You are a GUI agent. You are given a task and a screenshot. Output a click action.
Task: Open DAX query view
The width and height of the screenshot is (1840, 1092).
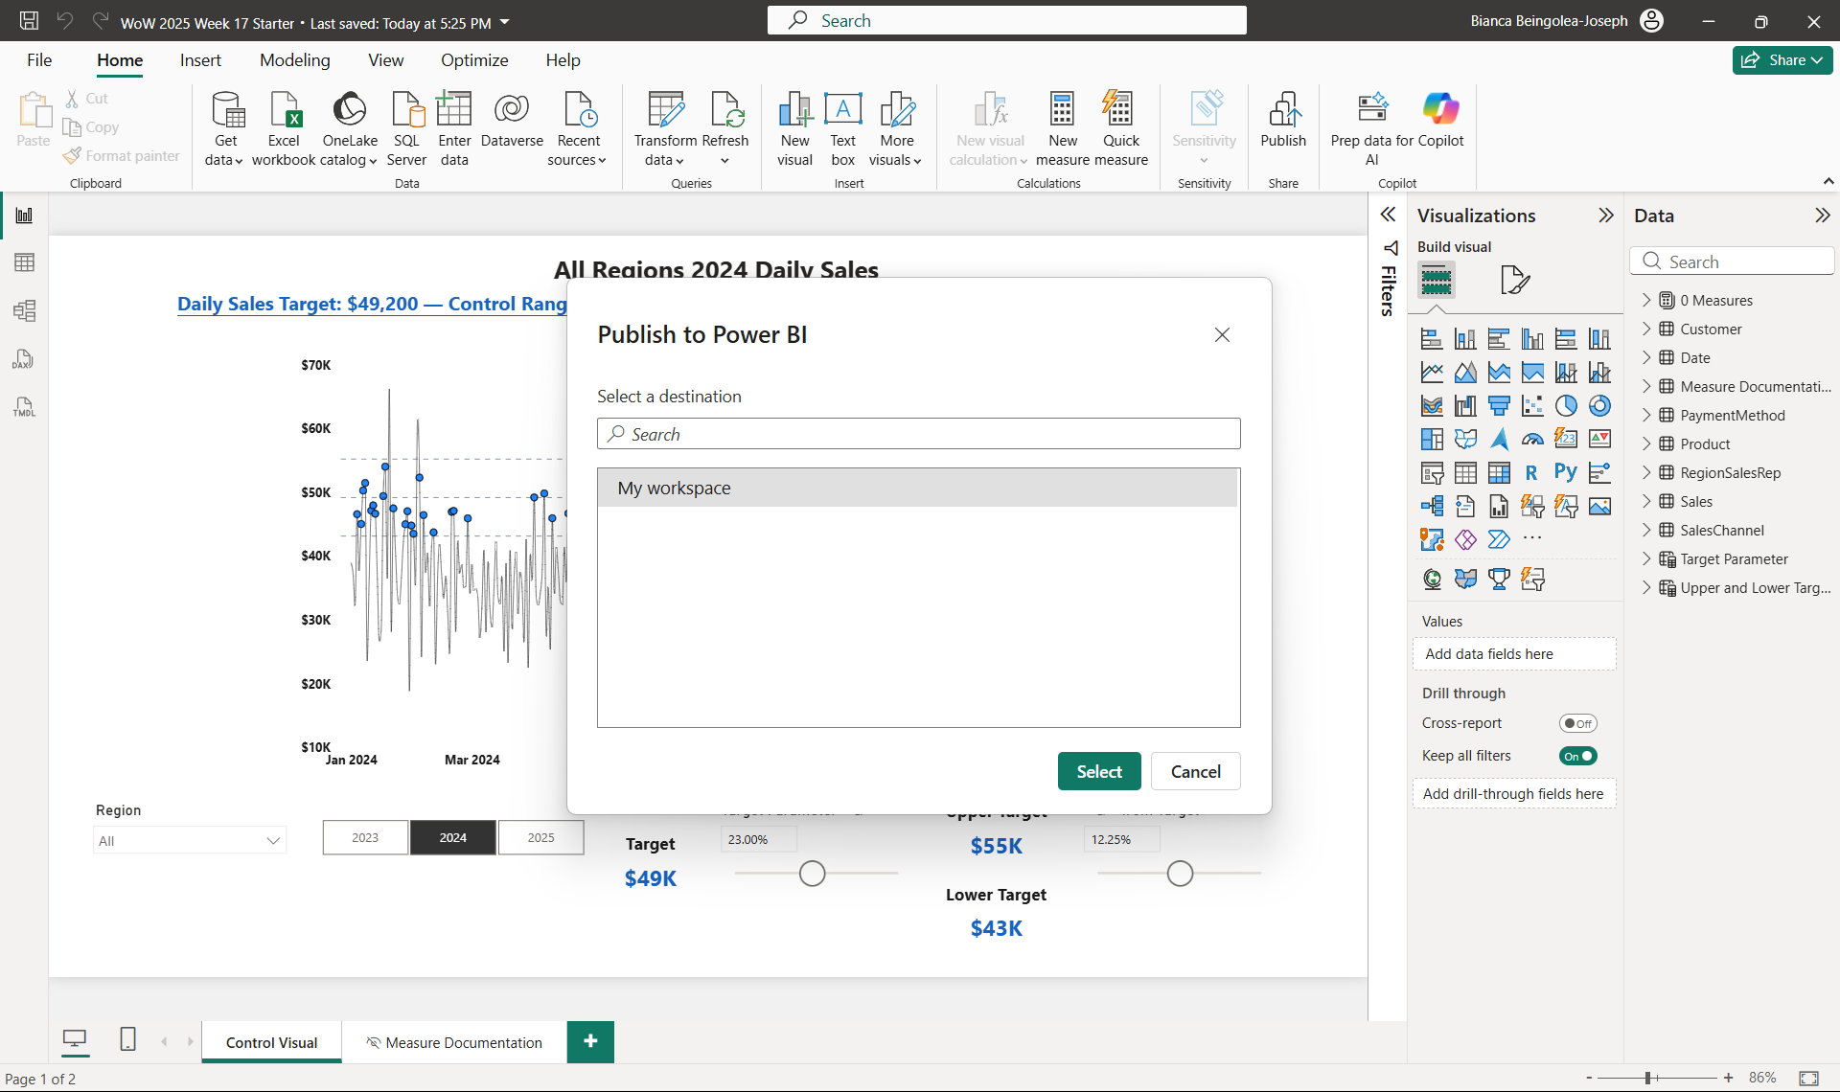click(25, 359)
